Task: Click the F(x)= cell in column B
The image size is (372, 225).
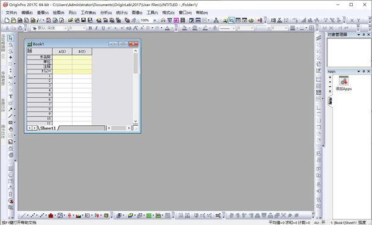Action: [82, 71]
